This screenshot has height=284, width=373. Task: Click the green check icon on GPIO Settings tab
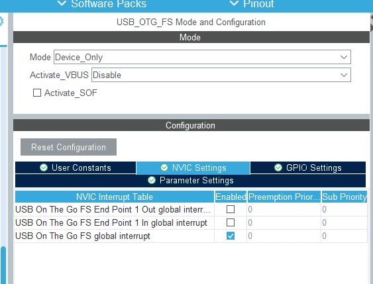click(278, 167)
